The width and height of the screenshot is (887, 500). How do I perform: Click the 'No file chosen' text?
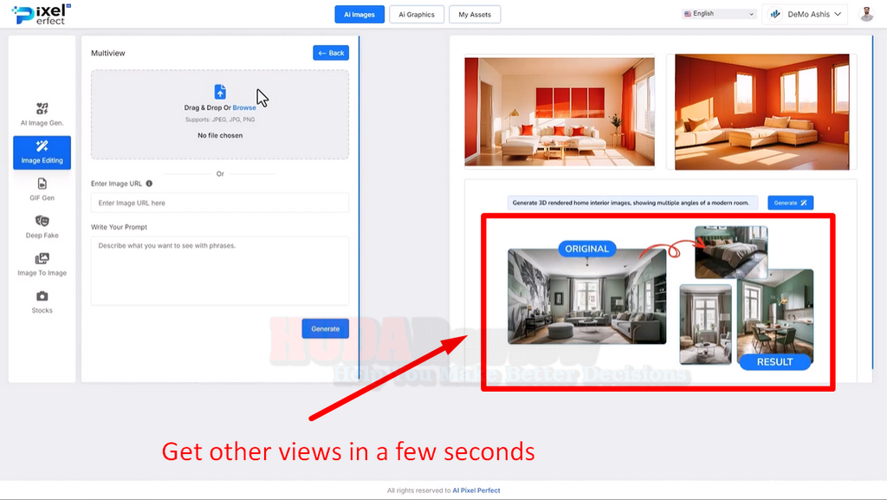click(x=220, y=135)
